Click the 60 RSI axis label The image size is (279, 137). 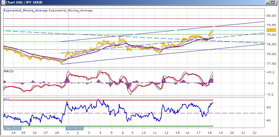click(x=269, y=107)
